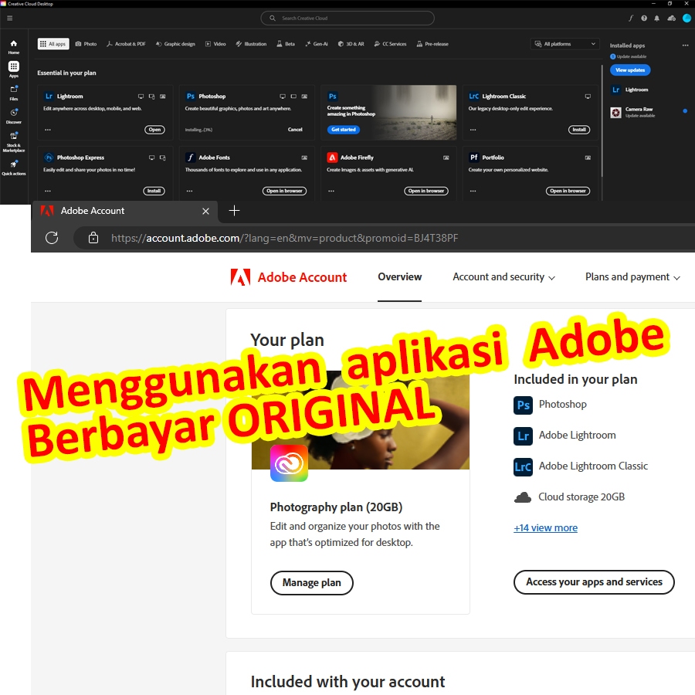Select the Video category tab
The width and height of the screenshot is (695, 695).
[x=215, y=44]
